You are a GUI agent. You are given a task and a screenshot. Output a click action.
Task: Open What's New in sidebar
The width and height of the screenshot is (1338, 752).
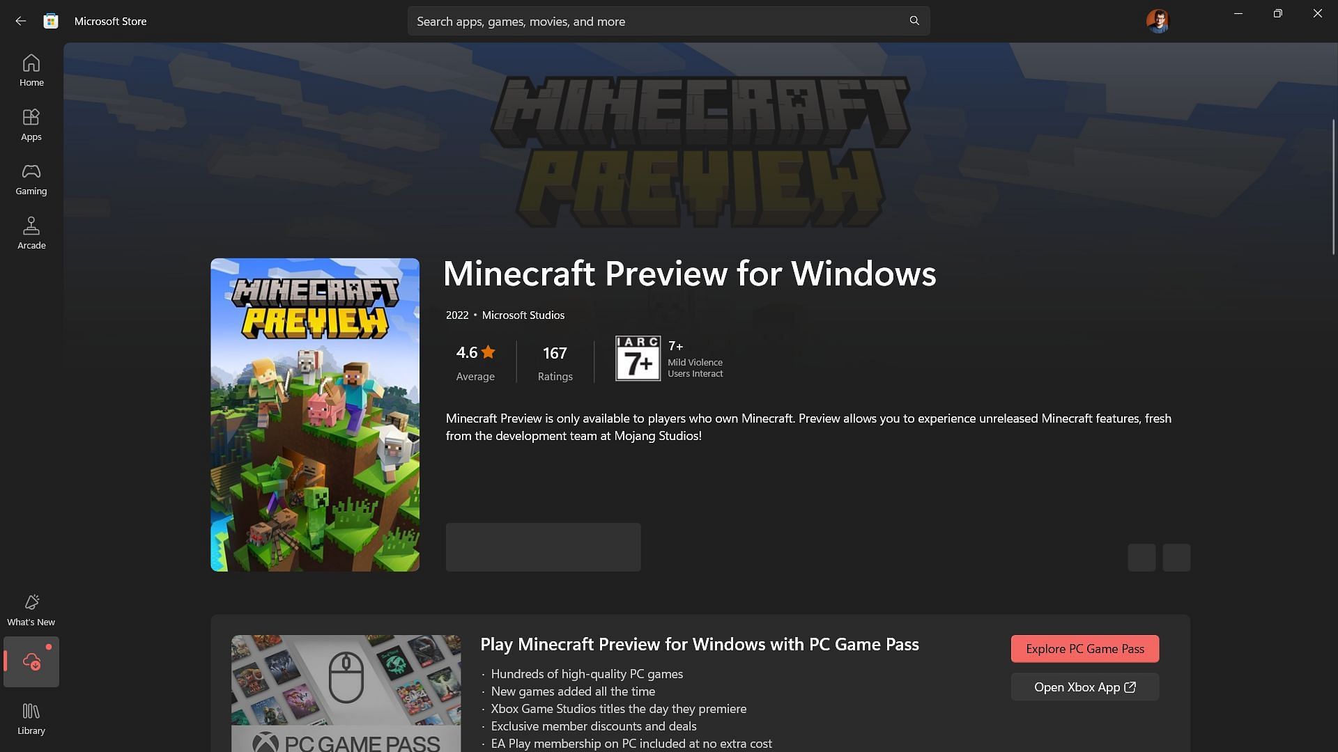(x=31, y=610)
